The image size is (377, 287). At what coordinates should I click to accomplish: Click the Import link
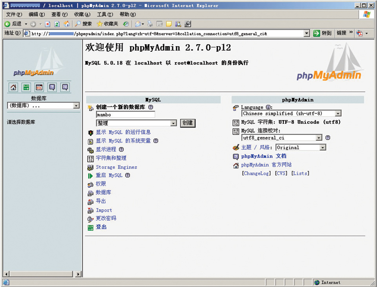click(x=104, y=210)
